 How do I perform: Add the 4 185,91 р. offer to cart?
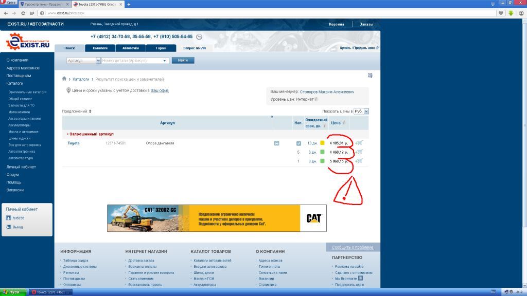point(359,143)
